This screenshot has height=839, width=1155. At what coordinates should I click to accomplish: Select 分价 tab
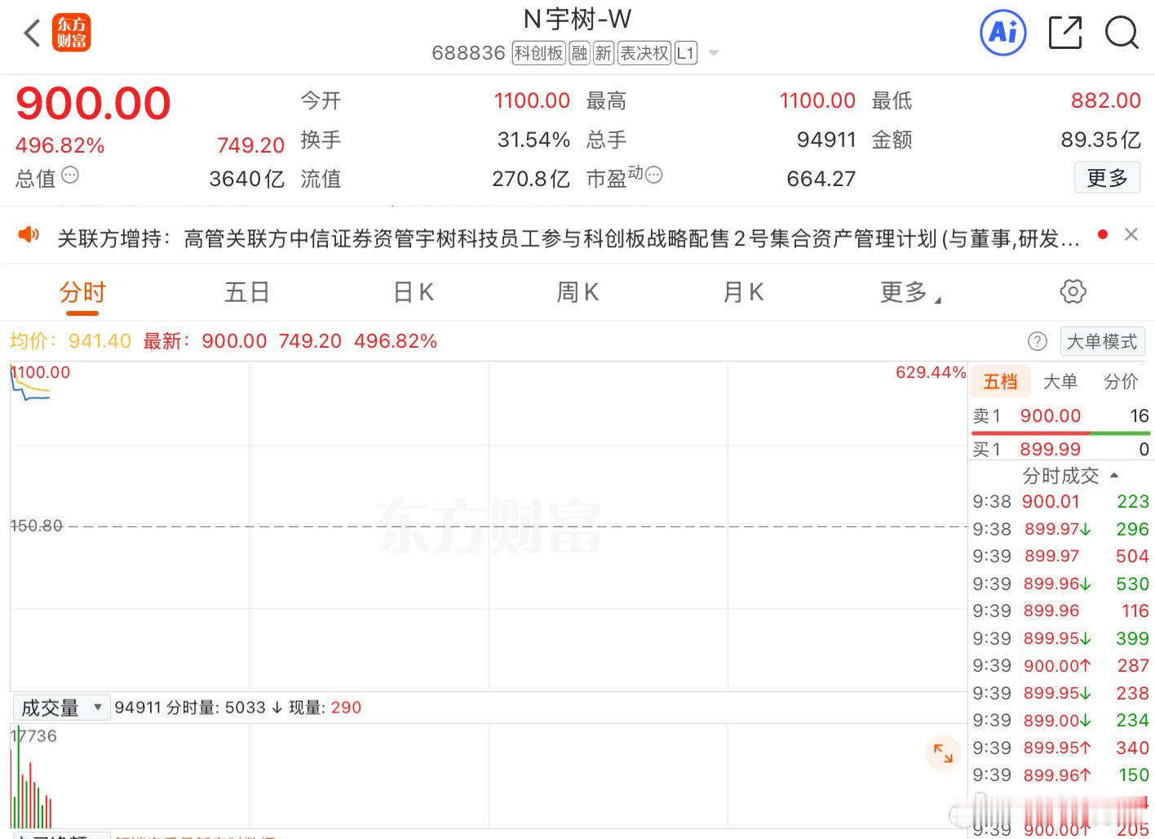[x=1121, y=381]
